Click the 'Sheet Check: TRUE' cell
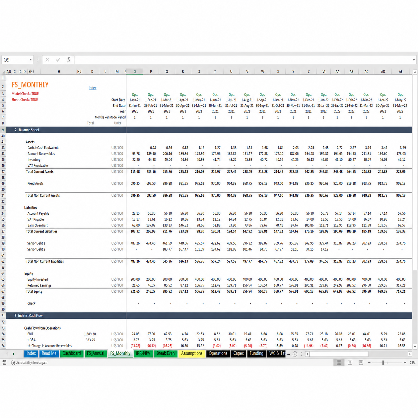Image resolution: width=418 pixels, height=418 pixels. coord(25,100)
